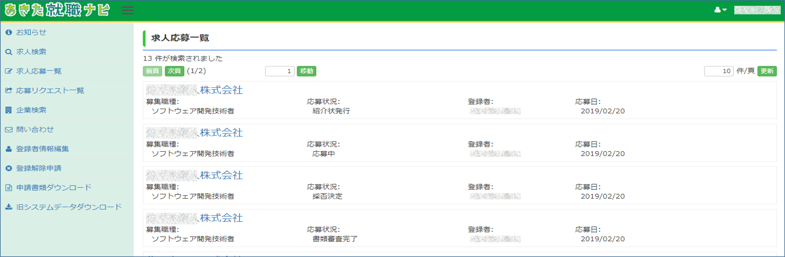Open 求人検索 menu item
The image size is (785, 257).
[x=31, y=52]
